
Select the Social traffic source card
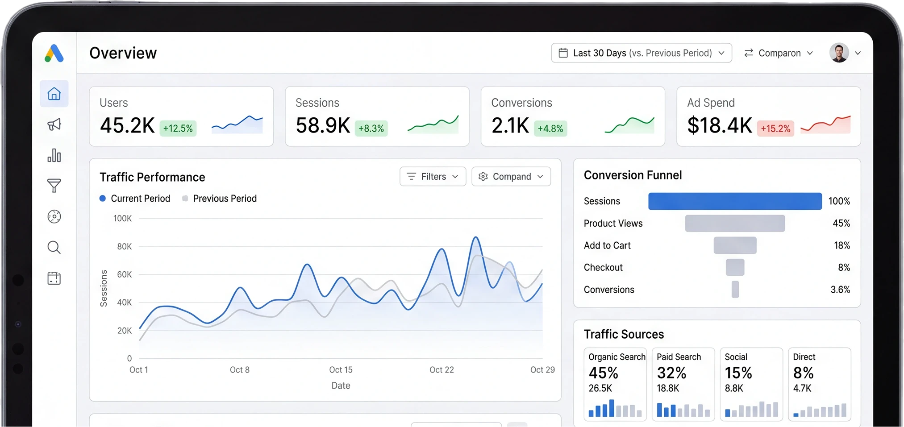click(751, 384)
